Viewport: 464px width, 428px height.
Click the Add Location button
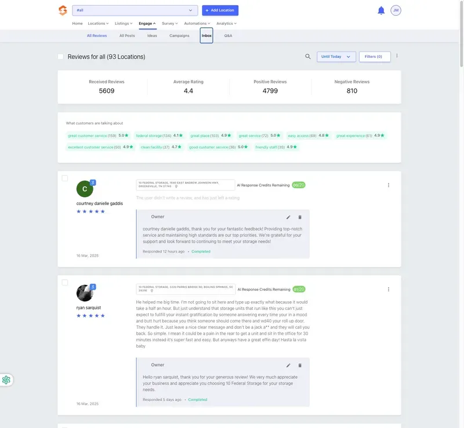[x=220, y=10]
